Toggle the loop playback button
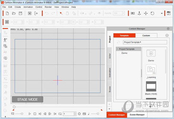 pos(60,114)
